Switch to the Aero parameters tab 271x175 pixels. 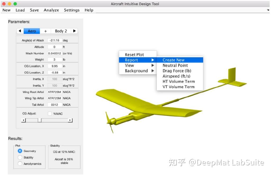[31, 31]
